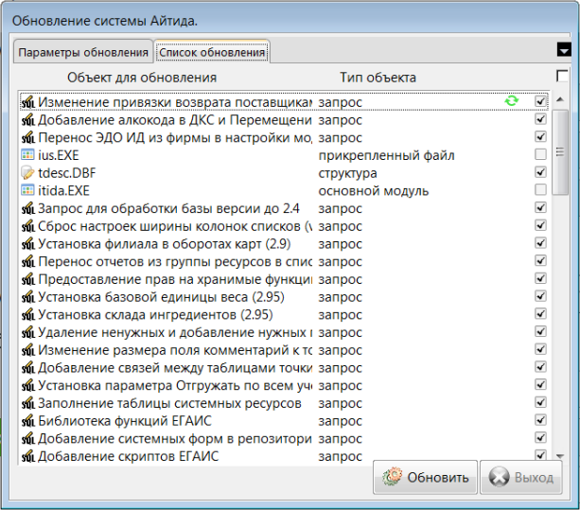
Task: Click the 'Выход' button
Action: coord(520,477)
